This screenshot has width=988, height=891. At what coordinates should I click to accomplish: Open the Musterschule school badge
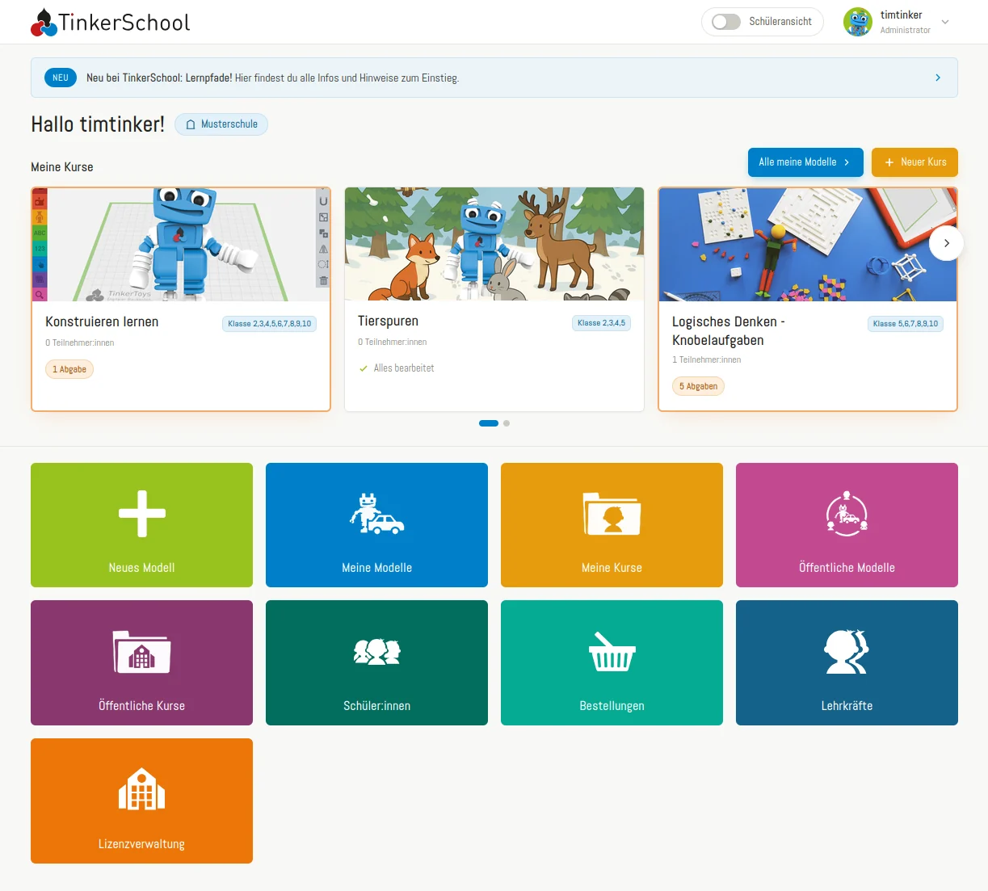click(221, 124)
